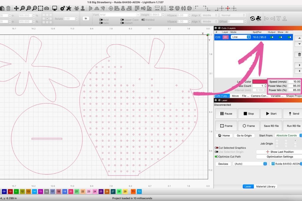Switch to the Laser tab at bottom
The height and width of the screenshot is (201, 302).
pos(248,186)
